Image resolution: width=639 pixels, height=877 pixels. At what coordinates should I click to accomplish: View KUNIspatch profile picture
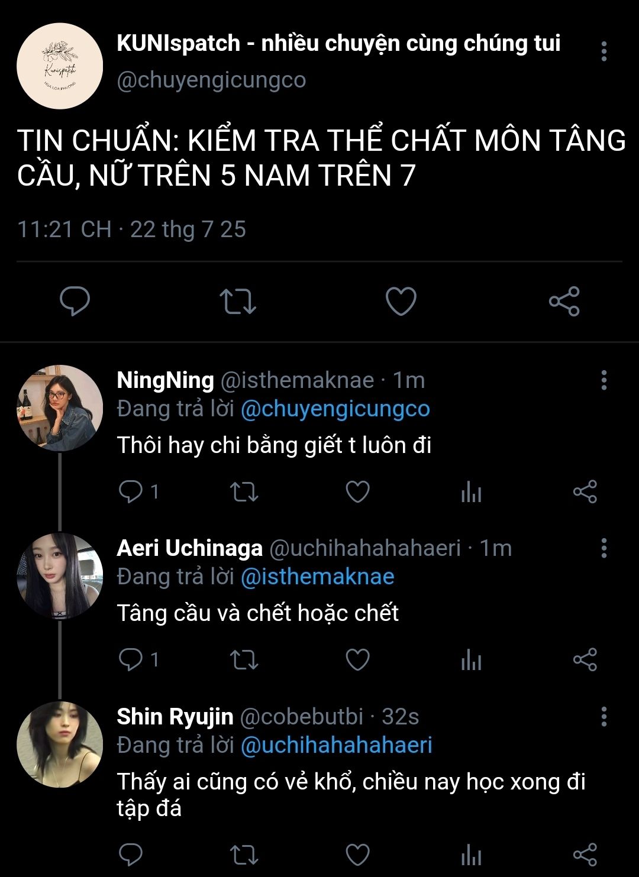pyautogui.click(x=60, y=66)
